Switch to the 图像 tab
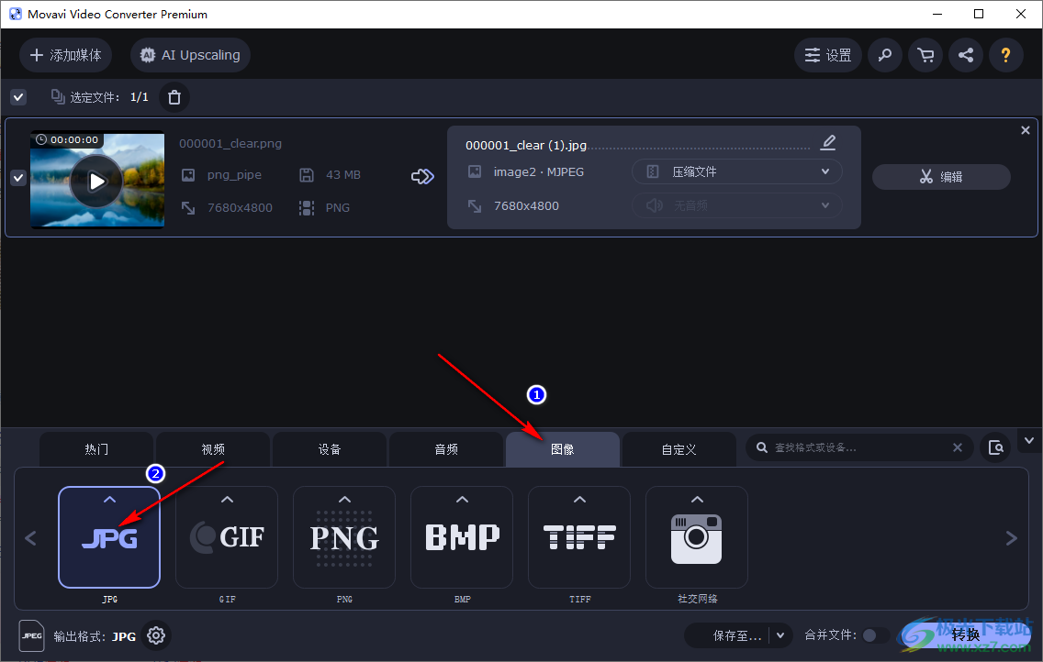The width and height of the screenshot is (1043, 662). 563,449
